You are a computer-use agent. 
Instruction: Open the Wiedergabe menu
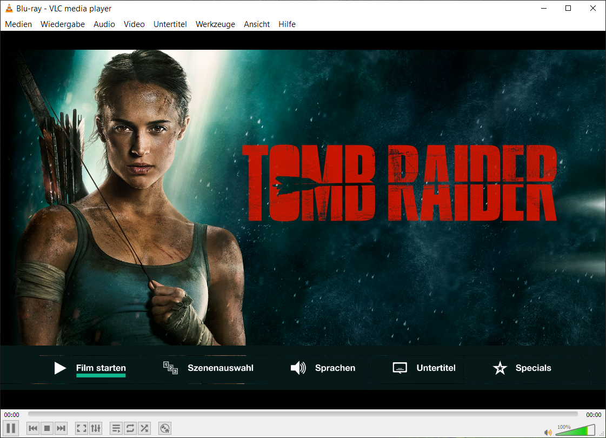coord(63,24)
